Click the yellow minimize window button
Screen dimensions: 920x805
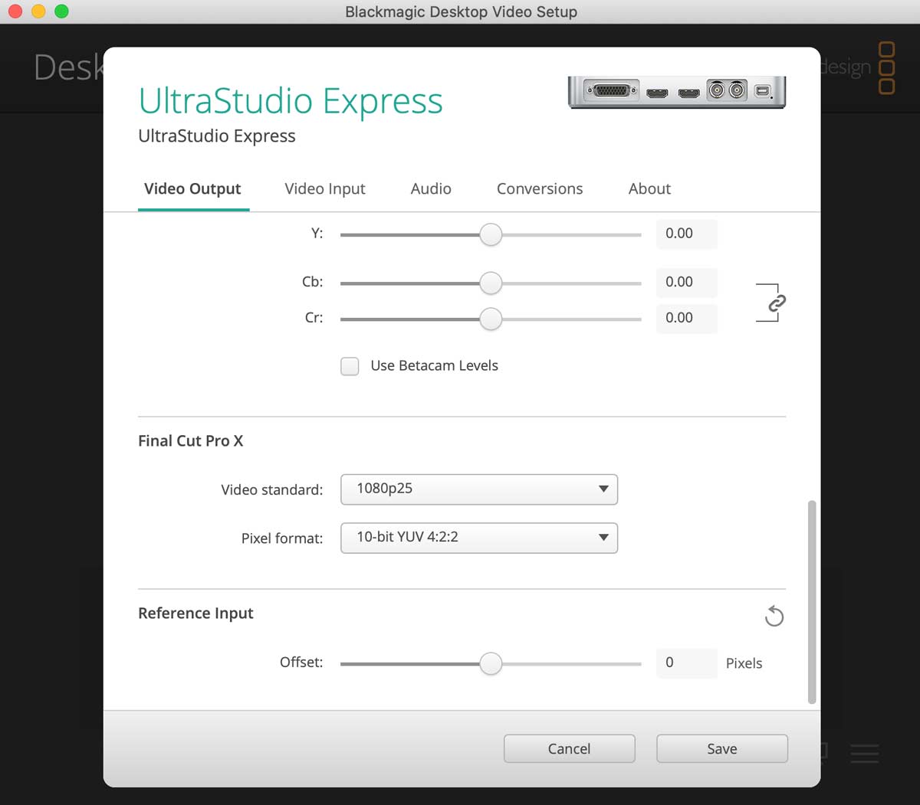(x=38, y=11)
